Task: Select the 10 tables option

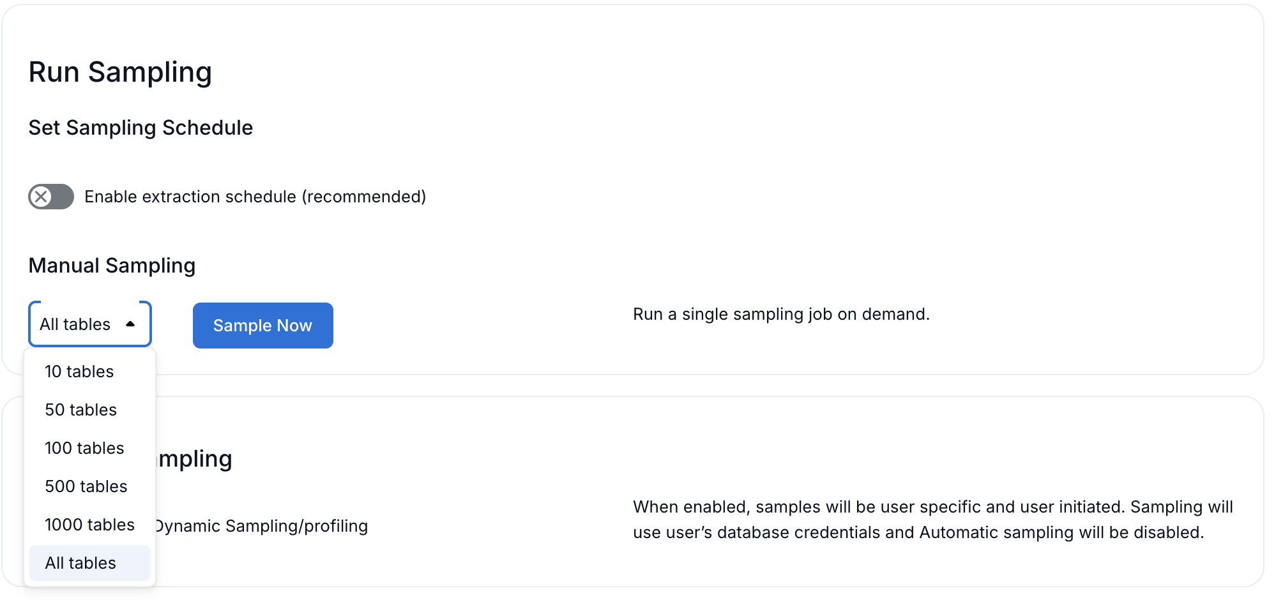Action: click(x=79, y=371)
